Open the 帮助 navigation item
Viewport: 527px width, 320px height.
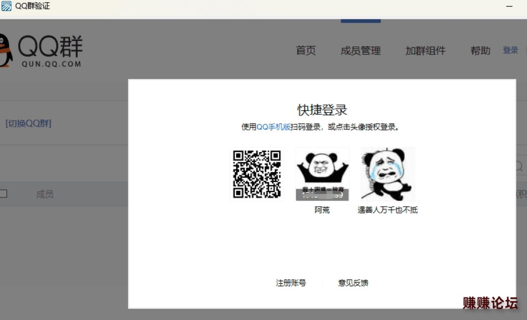(480, 51)
